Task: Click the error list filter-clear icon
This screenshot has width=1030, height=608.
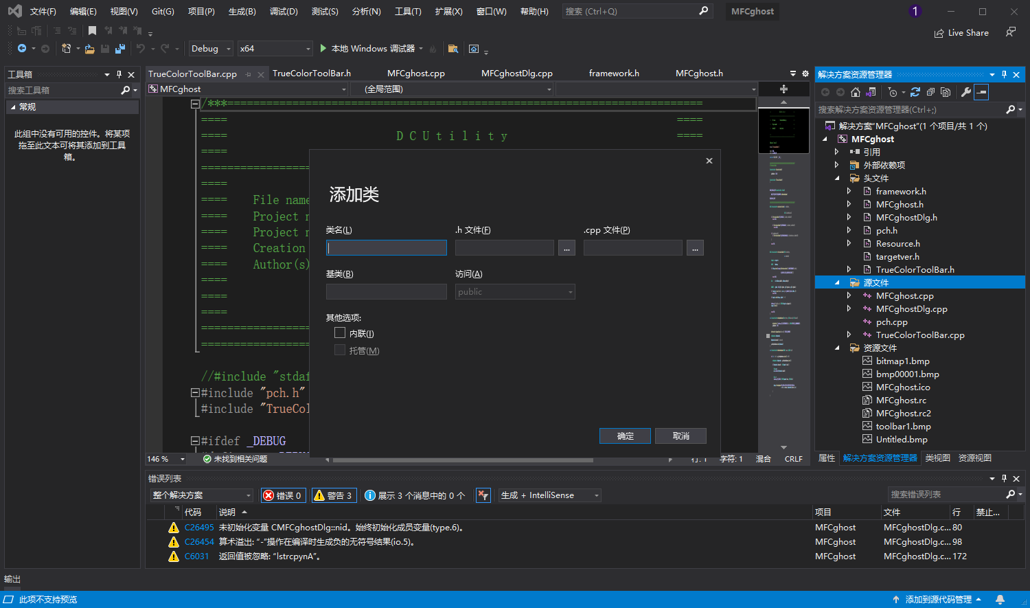Action: [483, 495]
